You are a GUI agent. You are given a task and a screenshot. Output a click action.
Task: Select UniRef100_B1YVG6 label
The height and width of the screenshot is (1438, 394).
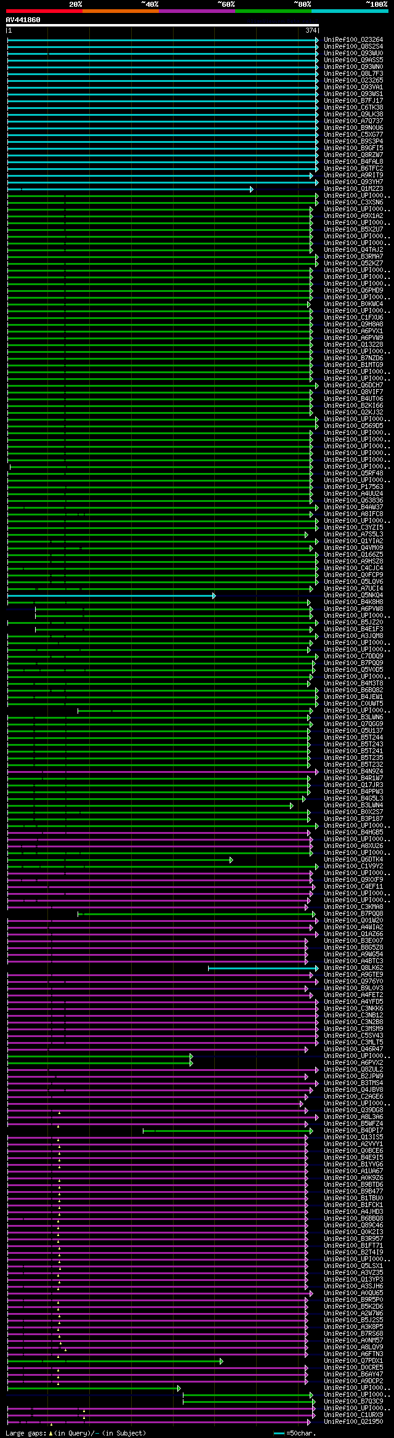353,1164
